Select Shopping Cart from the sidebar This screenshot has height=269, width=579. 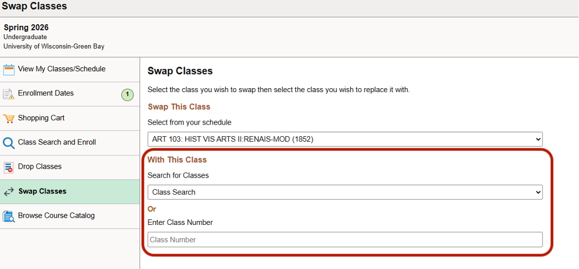click(x=41, y=118)
